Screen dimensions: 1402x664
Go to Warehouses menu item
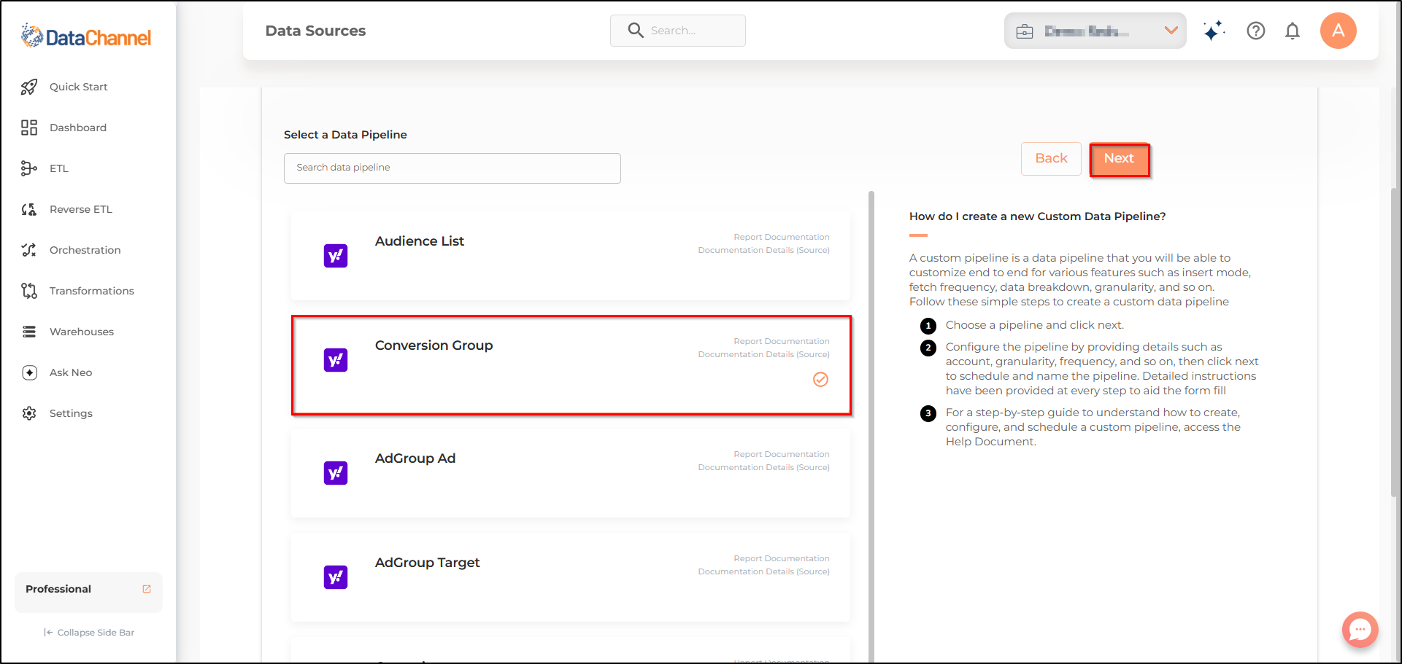coord(82,332)
